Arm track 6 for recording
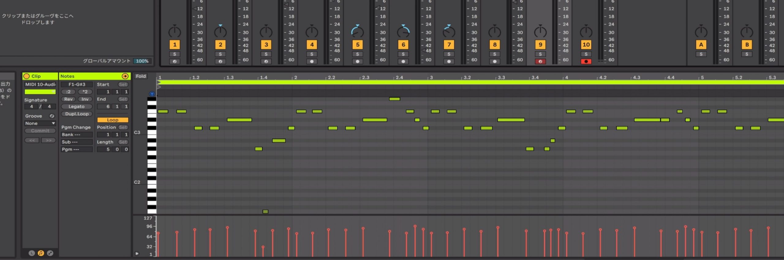784x260 pixels. pos(403,61)
